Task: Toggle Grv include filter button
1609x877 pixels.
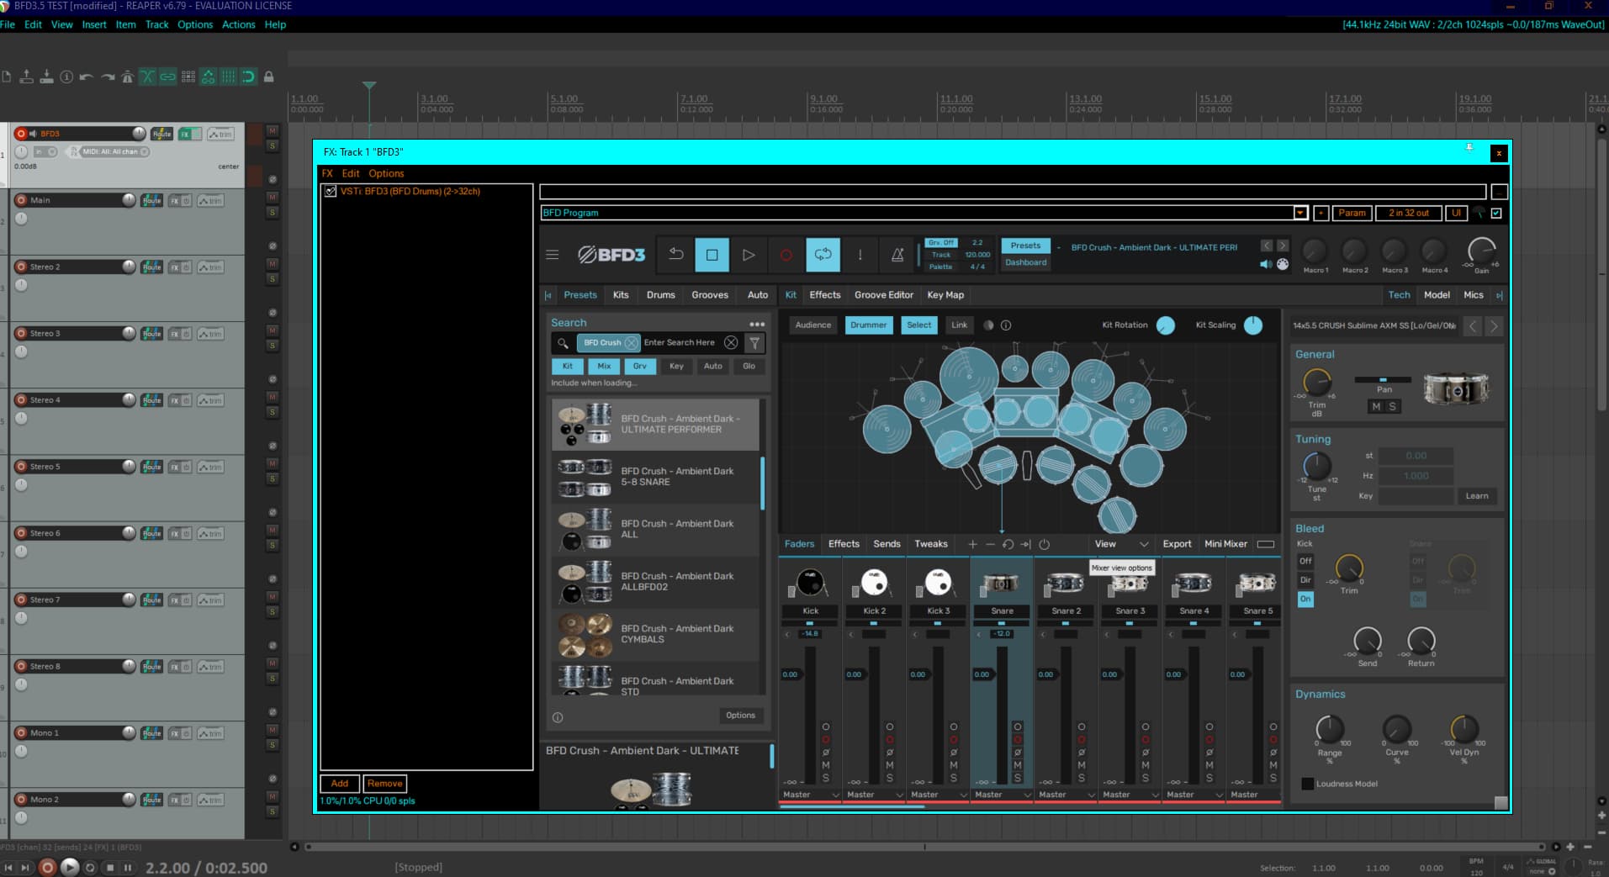Action: [x=640, y=367]
